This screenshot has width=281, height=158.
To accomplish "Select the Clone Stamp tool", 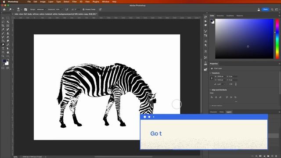I will (8, 33).
